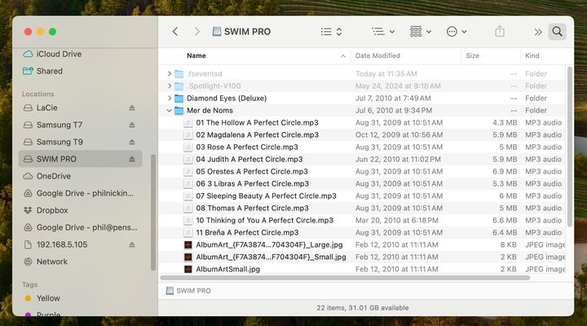Click the sidebar vertical scrollbar
Screen dimensions: 587x326
152,212
